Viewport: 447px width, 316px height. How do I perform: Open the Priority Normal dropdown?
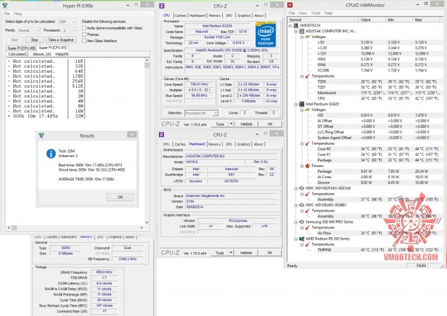tap(29, 30)
